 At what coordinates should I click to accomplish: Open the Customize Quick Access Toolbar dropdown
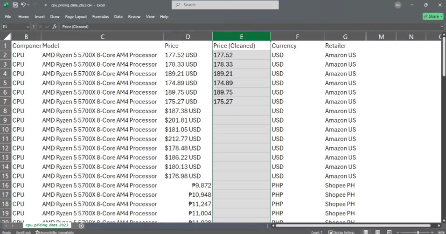[46, 5]
